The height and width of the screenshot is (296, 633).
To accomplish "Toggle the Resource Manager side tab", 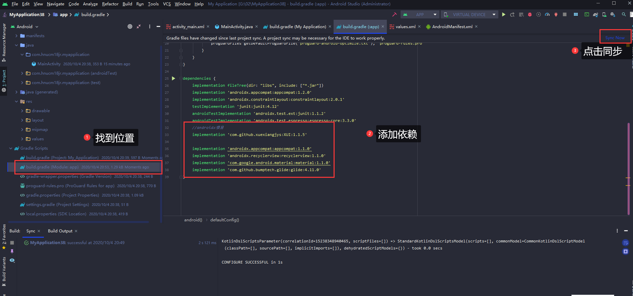I will point(4,43).
